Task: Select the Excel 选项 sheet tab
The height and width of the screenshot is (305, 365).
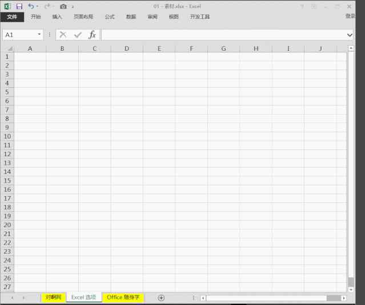Action: 84,298
